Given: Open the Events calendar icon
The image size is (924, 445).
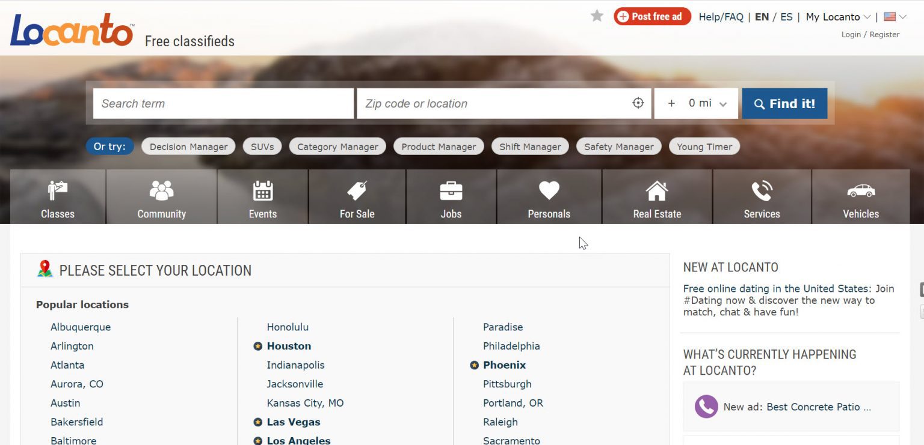Looking at the screenshot, I should click(x=262, y=190).
